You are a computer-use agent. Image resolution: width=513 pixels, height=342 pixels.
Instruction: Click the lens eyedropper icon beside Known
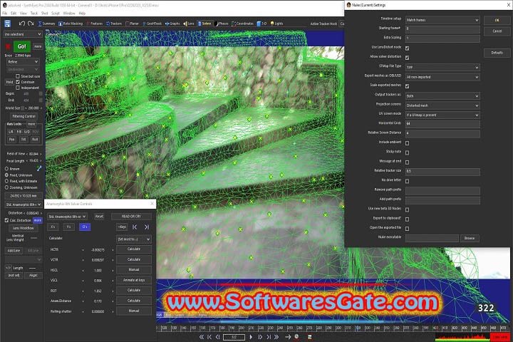coord(39,168)
